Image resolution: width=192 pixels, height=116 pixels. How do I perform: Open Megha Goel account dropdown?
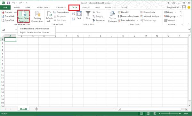174,7
